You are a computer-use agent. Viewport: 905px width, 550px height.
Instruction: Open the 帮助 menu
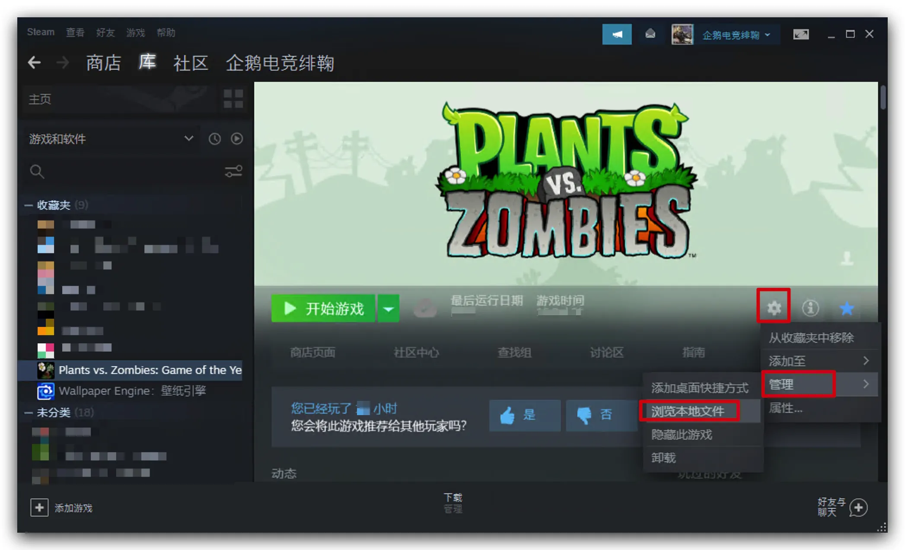166,32
